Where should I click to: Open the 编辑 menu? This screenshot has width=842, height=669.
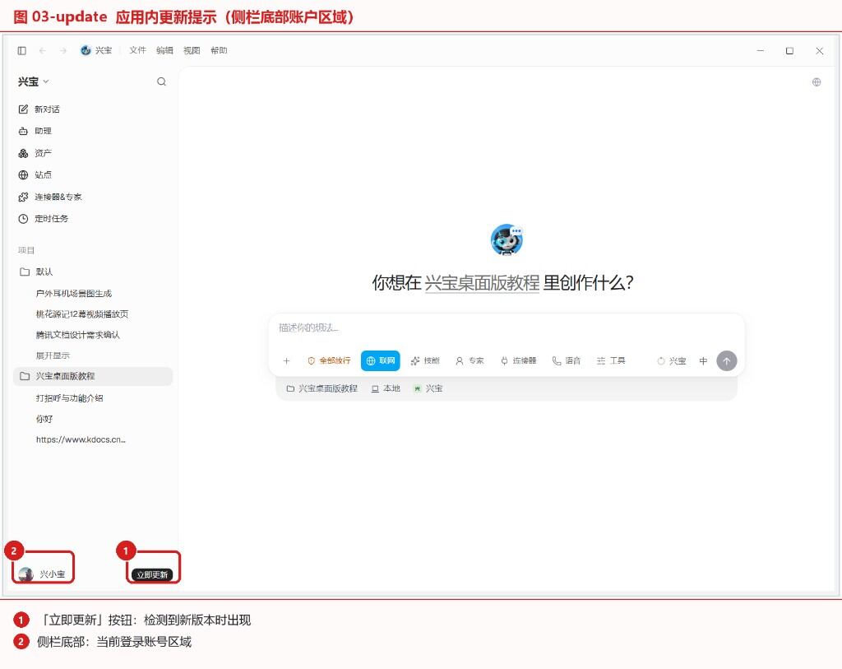(x=164, y=50)
